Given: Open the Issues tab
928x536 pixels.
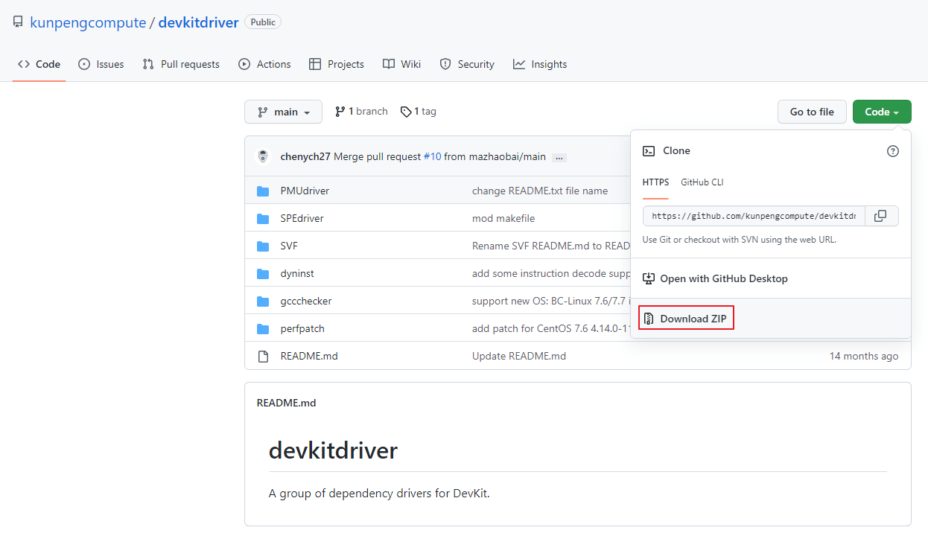Looking at the screenshot, I should pos(101,64).
